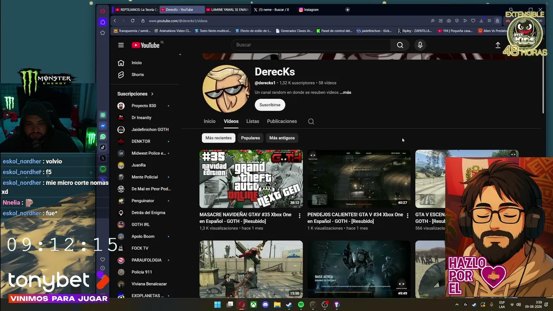Switch to the channel Inicio tab

tap(210, 121)
